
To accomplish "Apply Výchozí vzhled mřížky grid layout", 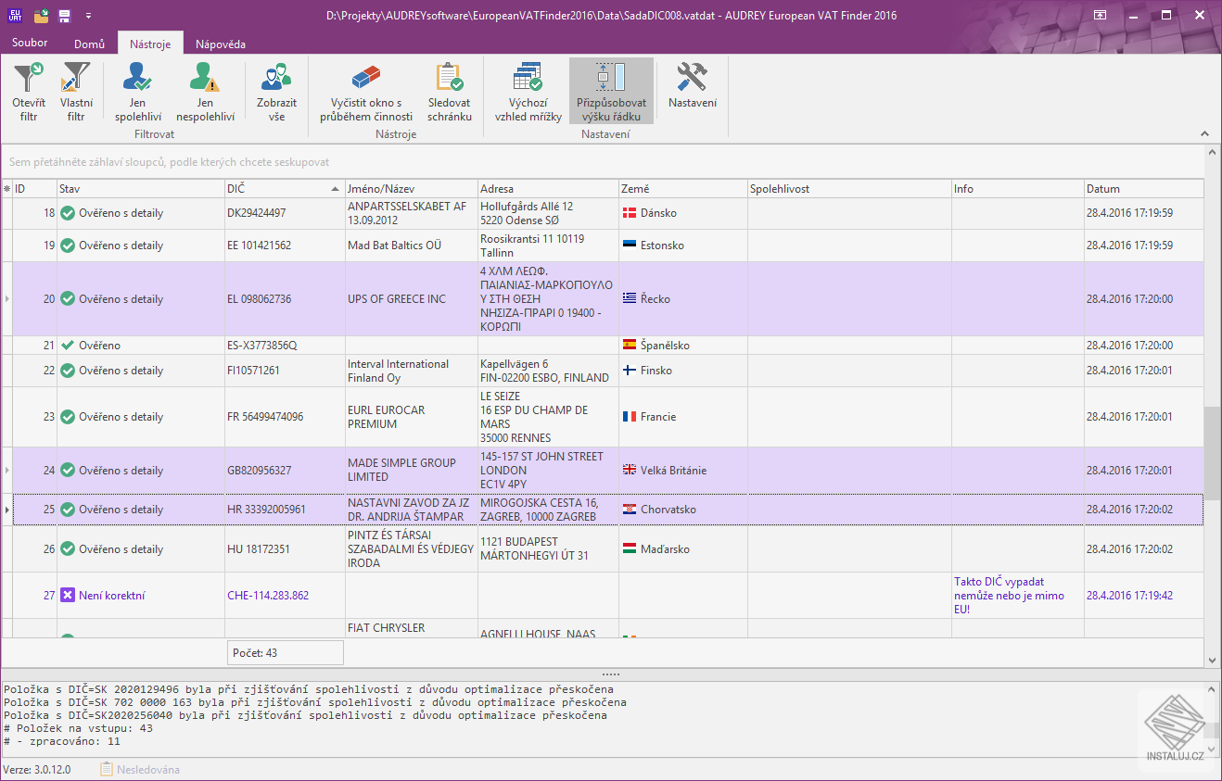I will (528, 90).
